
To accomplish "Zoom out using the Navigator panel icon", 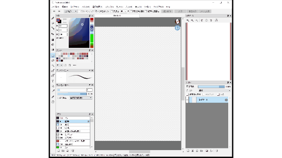I will [x=192, y=21].
